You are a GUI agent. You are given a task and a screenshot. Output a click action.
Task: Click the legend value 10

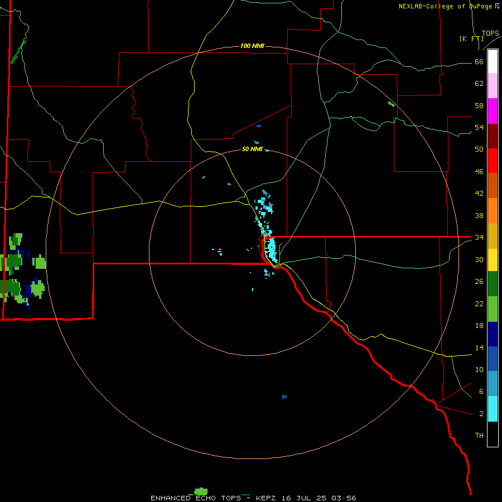(479, 369)
